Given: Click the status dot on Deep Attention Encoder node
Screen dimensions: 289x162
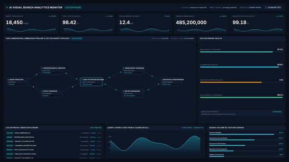Looking at the screenshot, I should point(82,80).
